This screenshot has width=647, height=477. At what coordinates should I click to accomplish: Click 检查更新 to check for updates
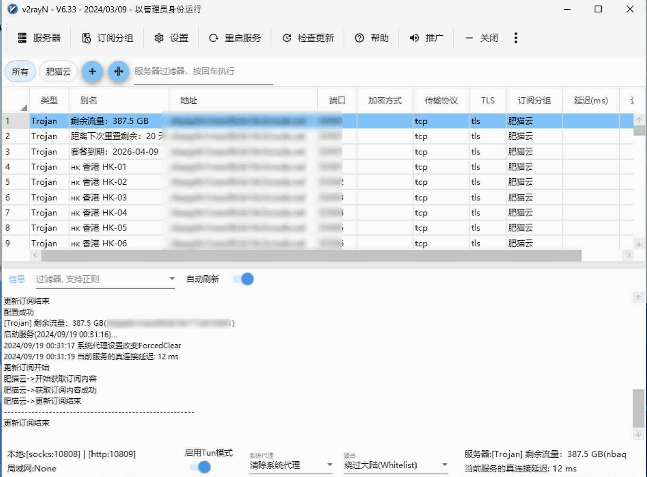[308, 38]
